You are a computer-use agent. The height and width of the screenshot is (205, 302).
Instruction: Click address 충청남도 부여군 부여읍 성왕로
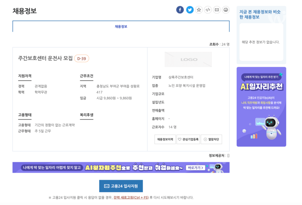pos(118,86)
